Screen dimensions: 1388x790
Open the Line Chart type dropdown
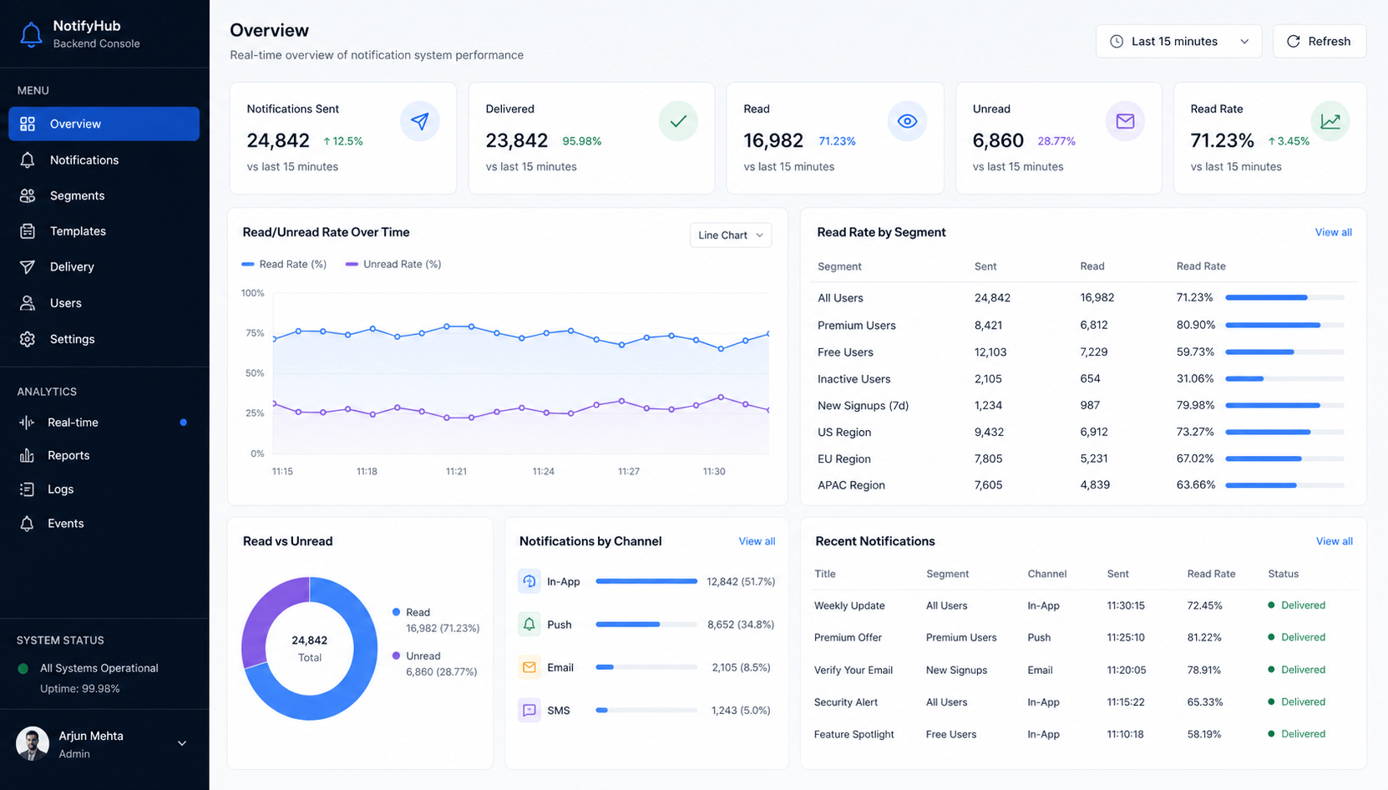[731, 235]
